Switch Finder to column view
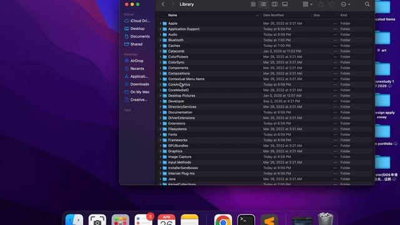 coord(274,4)
